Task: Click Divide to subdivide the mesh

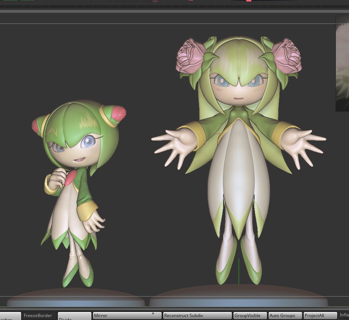Action: coord(75,317)
